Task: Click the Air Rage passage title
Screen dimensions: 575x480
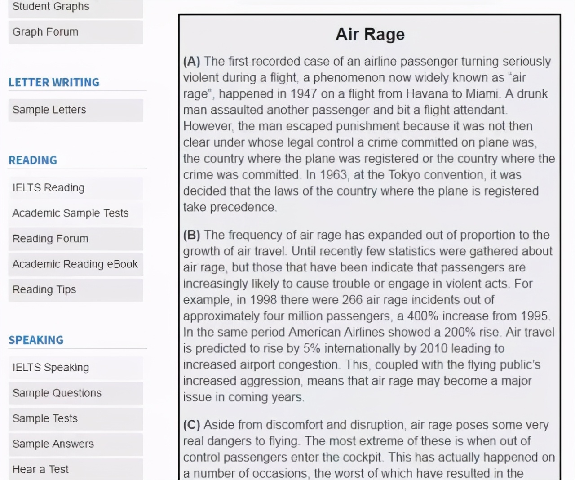Action: coord(370,34)
